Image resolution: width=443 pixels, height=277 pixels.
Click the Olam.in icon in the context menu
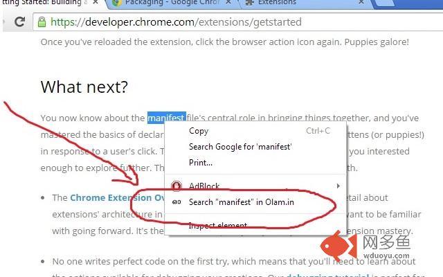point(177,202)
